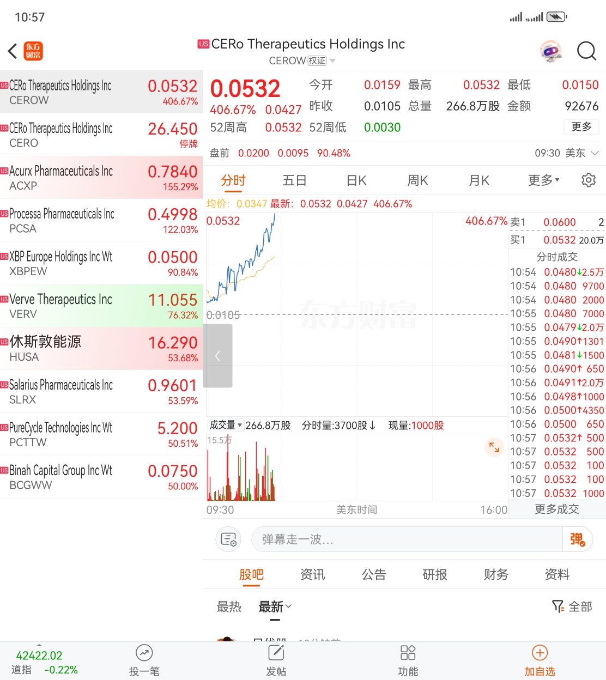The height and width of the screenshot is (680, 606).
Task: Open chart settings gear icon
Action: [589, 180]
